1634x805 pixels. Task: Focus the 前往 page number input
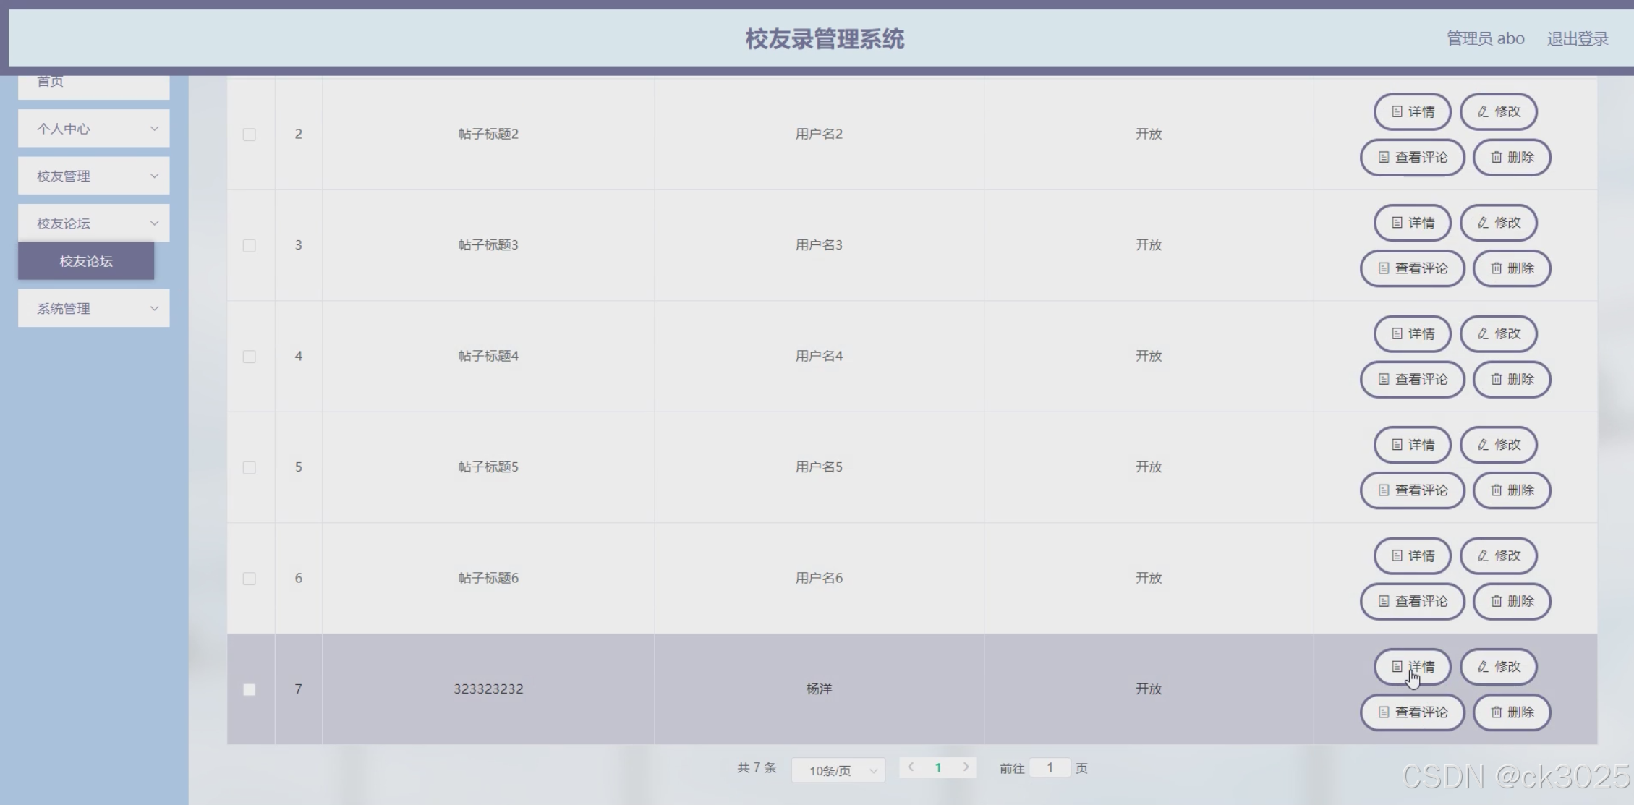click(x=1050, y=767)
